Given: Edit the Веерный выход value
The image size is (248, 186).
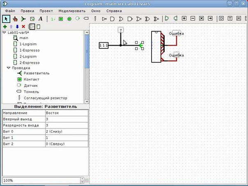Looking at the screenshot, I should [x=67, y=119].
